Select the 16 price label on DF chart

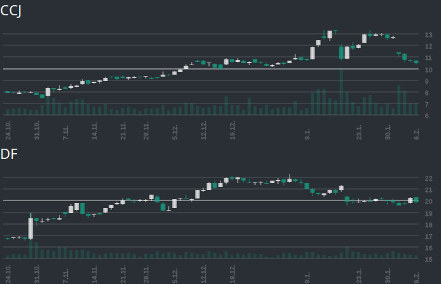pyautogui.click(x=428, y=248)
